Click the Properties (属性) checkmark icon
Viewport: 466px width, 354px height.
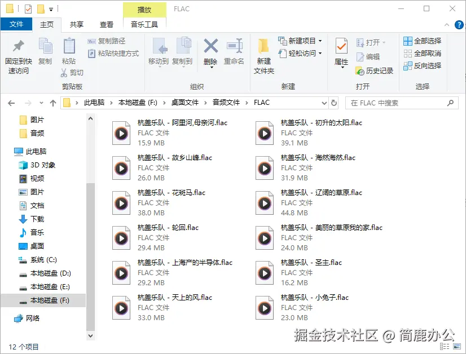[341, 46]
